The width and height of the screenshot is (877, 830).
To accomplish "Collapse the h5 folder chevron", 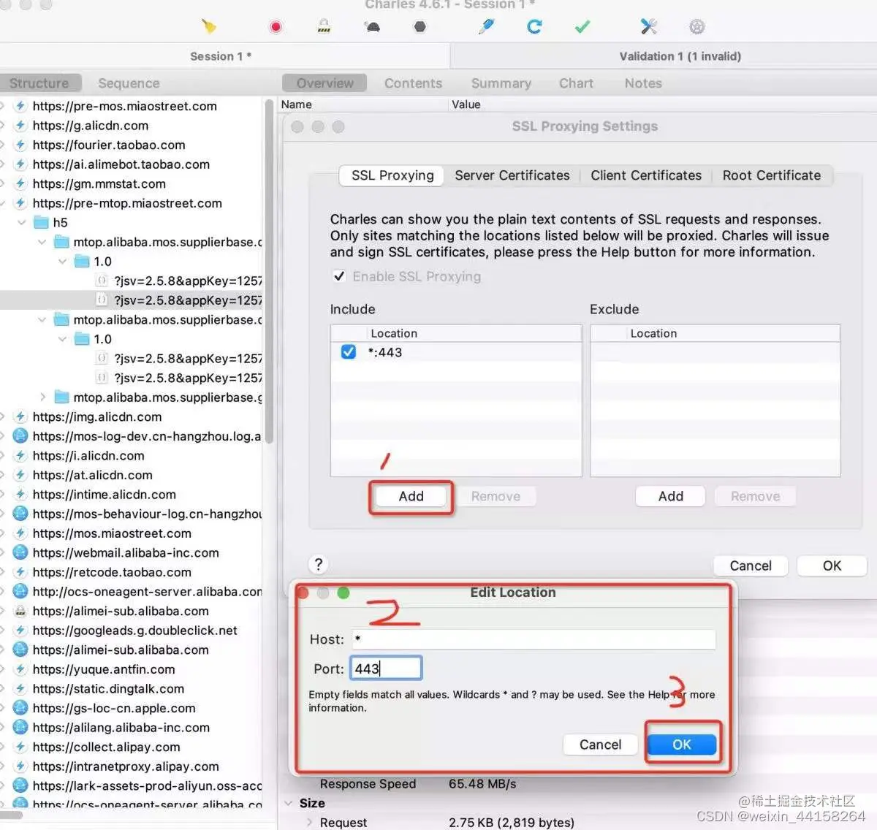I will click(22, 222).
